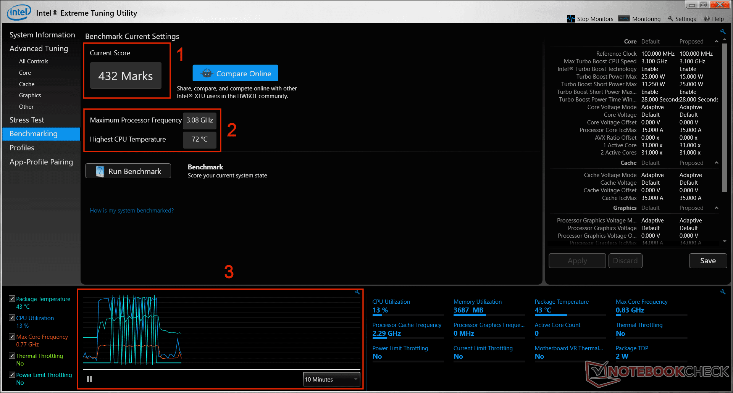This screenshot has height=393, width=733.
Task: Click the Processor Cache Frequency 2.29 GHz tile
Action: 408,330
